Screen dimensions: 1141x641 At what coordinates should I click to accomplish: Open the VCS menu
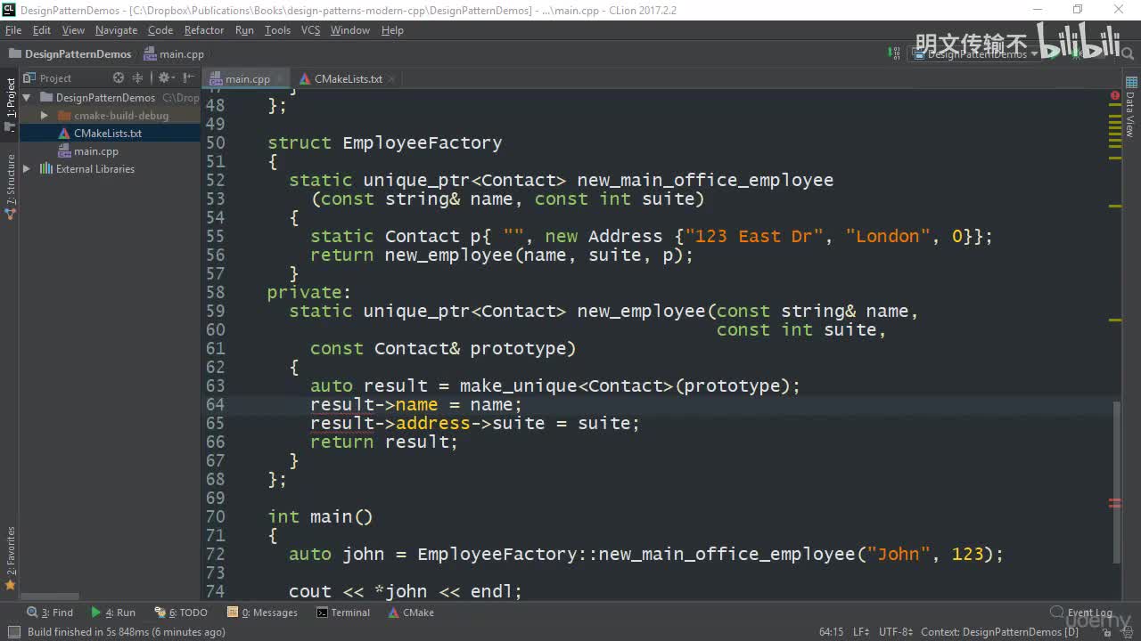(310, 30)
